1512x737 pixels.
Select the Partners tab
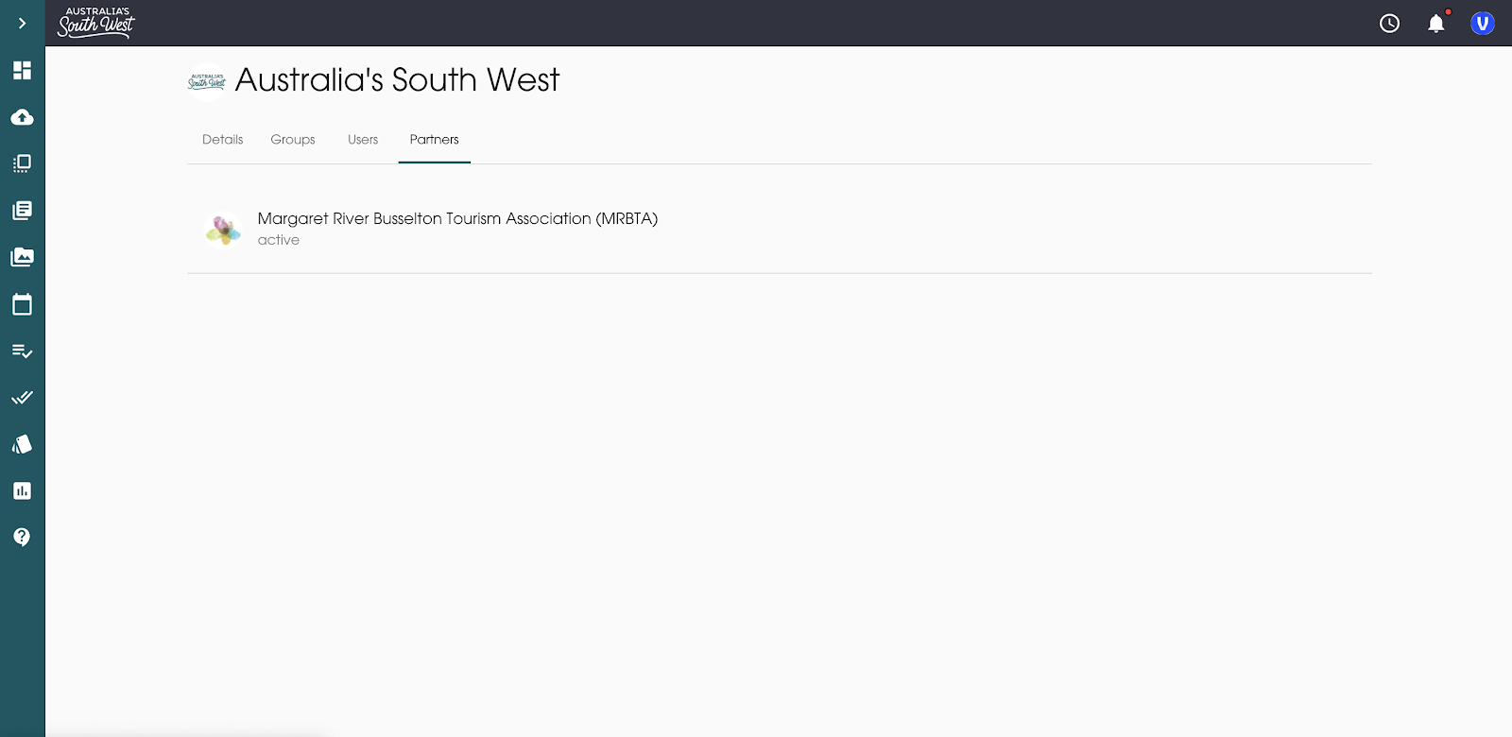[x=435, y=140]
